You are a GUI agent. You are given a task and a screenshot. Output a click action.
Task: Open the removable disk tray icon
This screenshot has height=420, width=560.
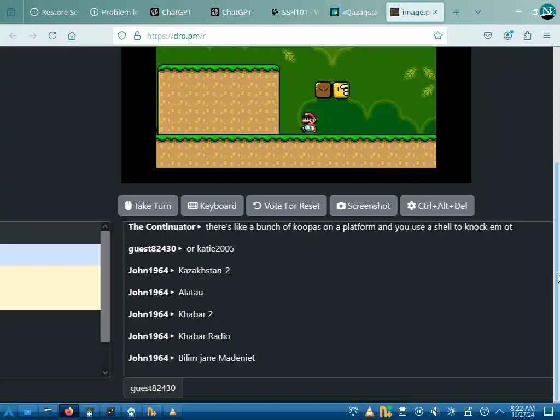468,412
